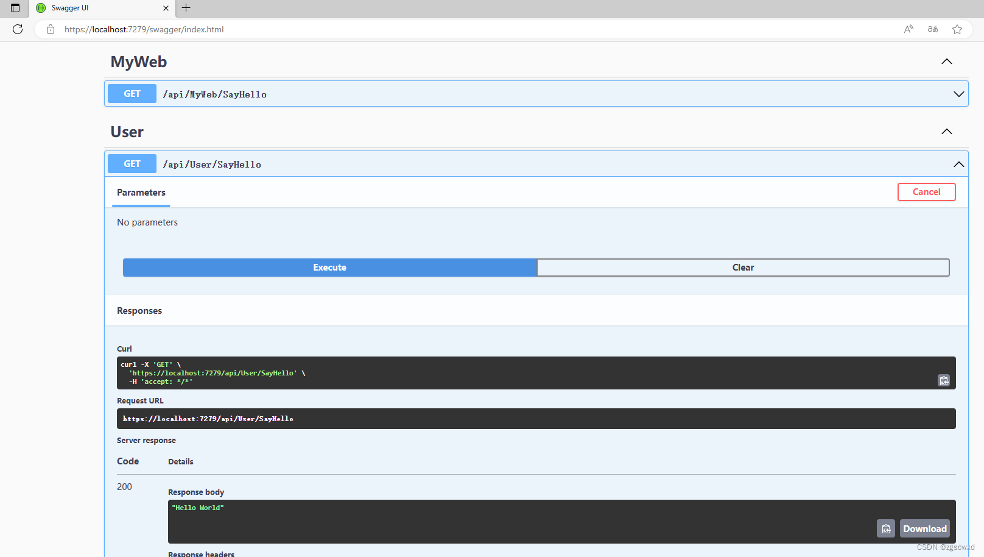
Task: Click the curl command text block
Action: (536, 373)
